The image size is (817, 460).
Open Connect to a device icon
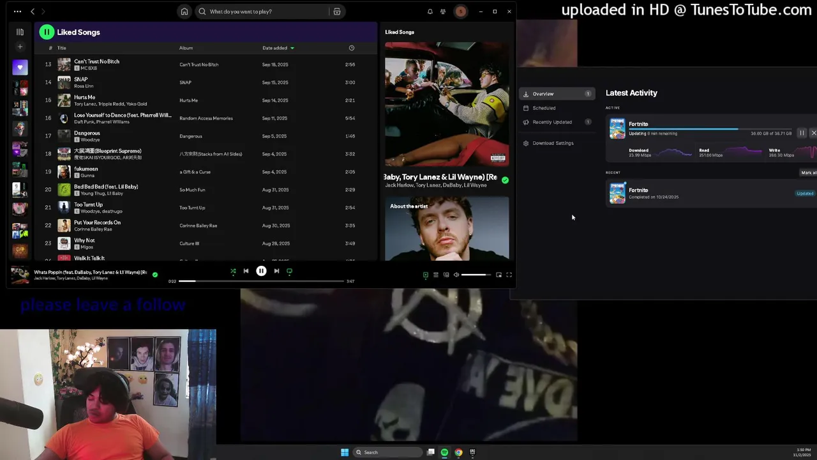(x=446, y=275)
